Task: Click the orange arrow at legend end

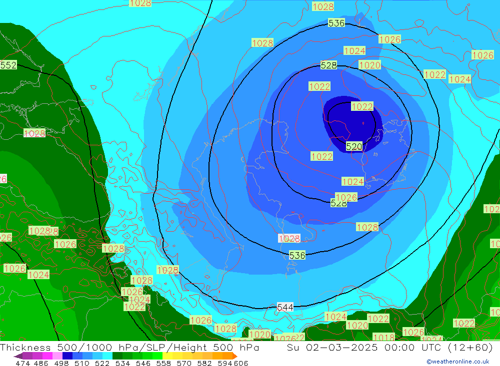Action: 235,356
